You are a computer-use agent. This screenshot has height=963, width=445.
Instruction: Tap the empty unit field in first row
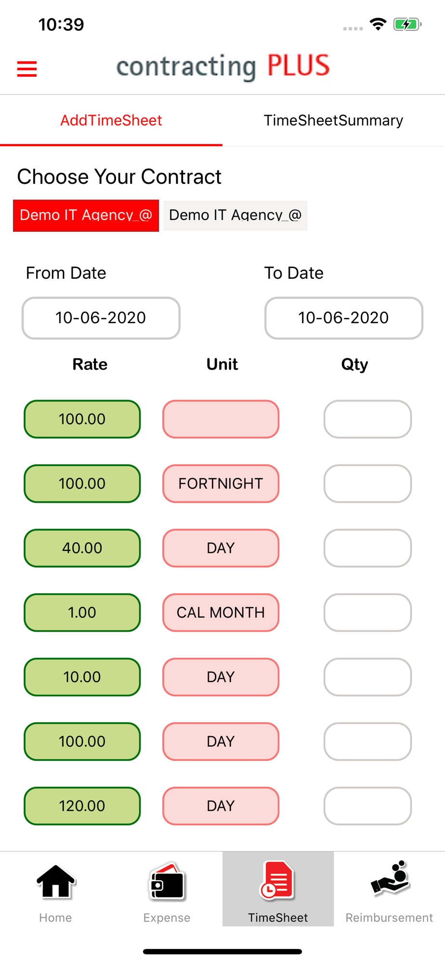tap(221, 419)
